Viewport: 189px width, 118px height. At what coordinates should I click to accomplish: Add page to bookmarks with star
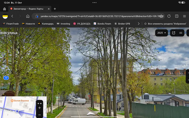161,16
